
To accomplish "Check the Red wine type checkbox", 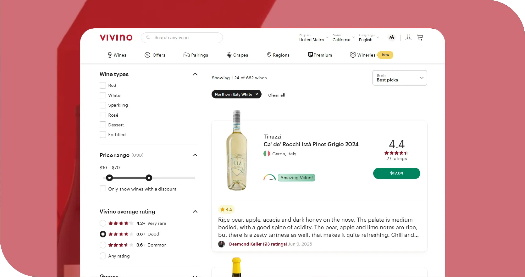I will (103, 85).
